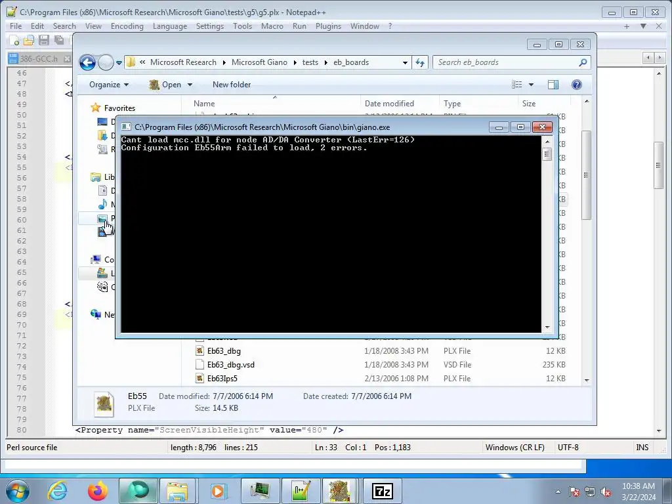672x504 pixels.
Task: Open giano.exe console system menu icon
Action: (126, 127)
